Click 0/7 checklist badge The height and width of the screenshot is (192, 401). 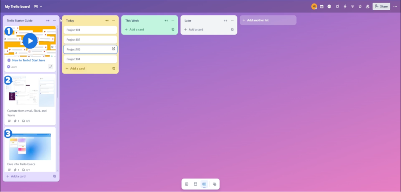[x=26, y=170]
